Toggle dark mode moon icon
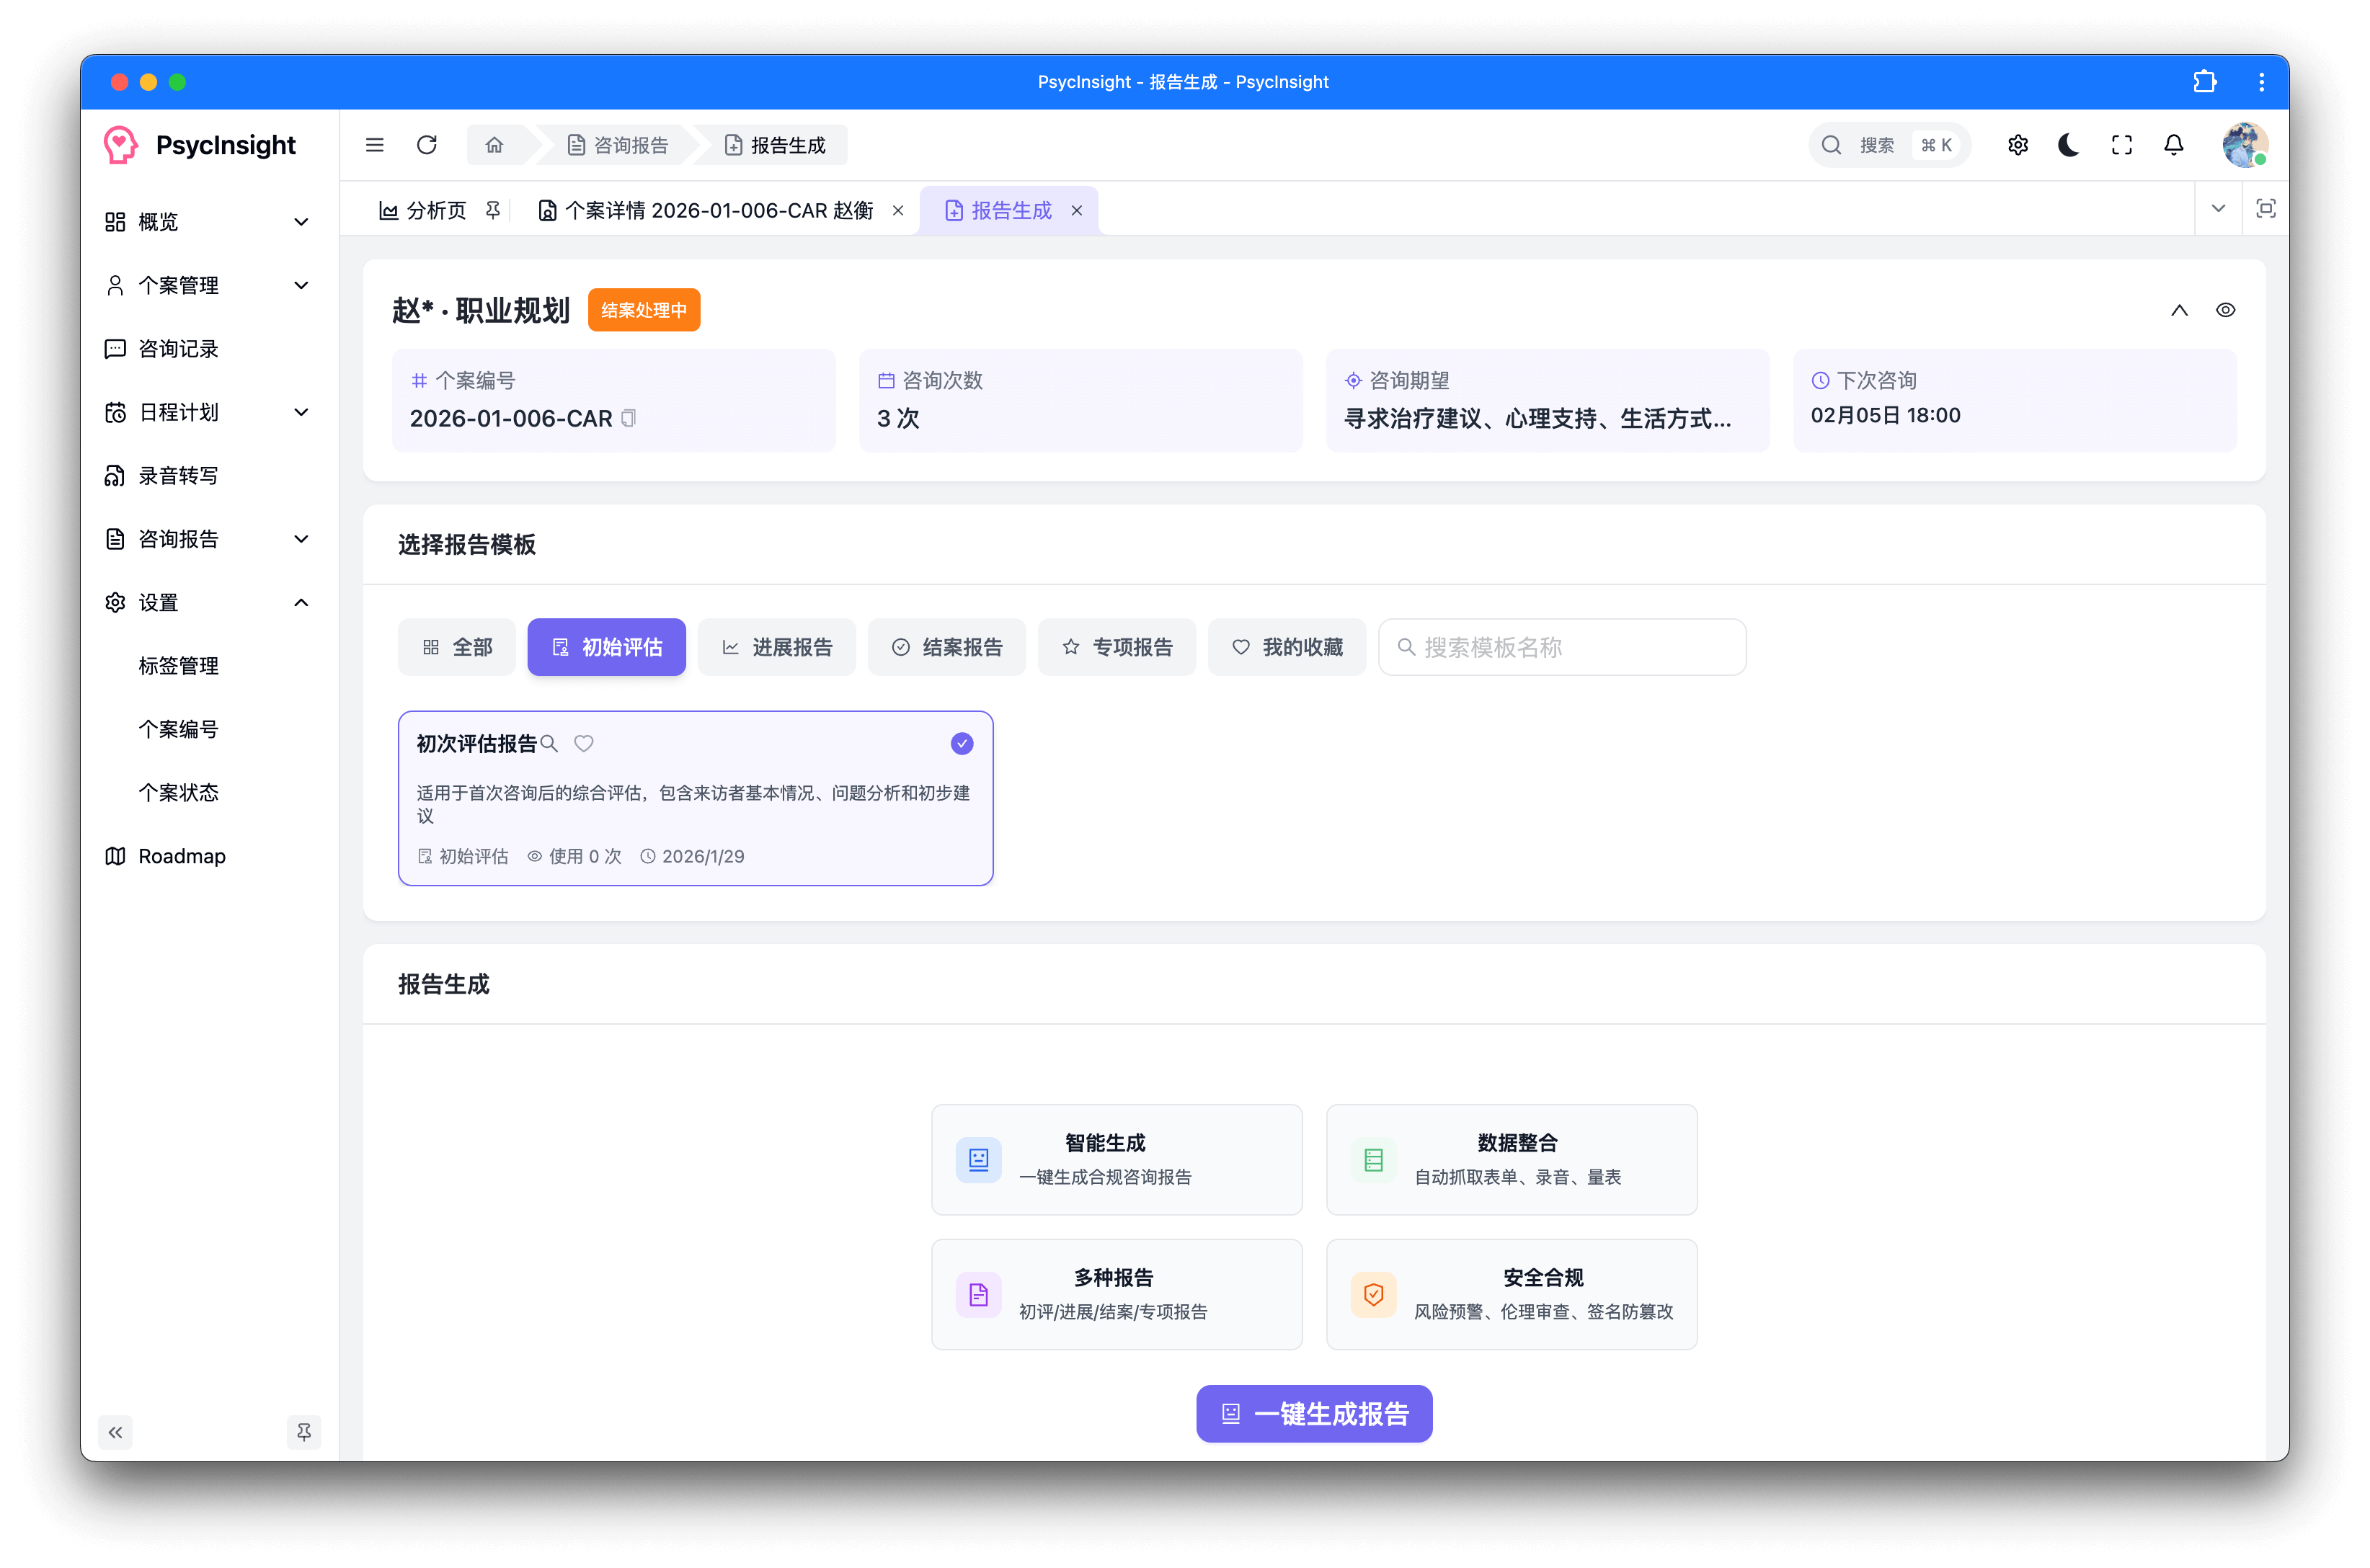Image resolution: width=2370 pixels, height=1568 pixels. [x=2069, y=145]
